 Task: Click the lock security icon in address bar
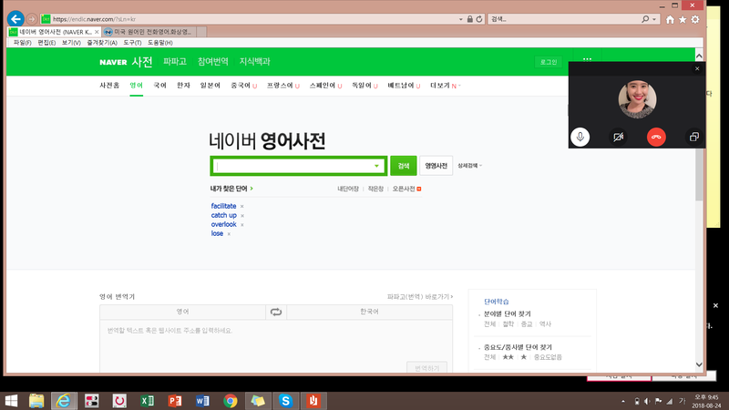tap(470, 19)
